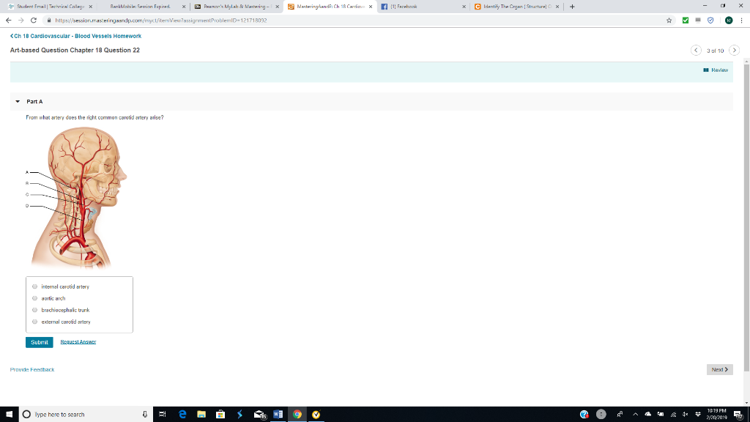Click the muted volume tray icon

[x=686, y=415]
